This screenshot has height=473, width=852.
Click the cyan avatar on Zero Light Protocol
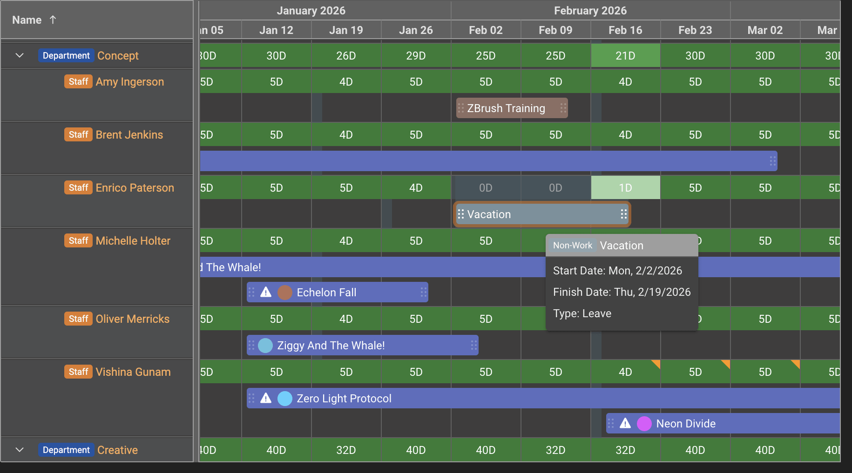[285, 399]
